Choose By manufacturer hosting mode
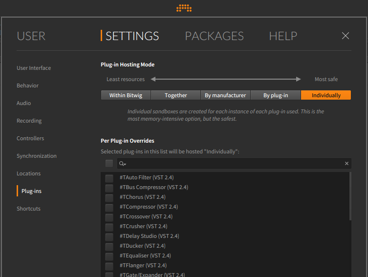 [225, 95]
